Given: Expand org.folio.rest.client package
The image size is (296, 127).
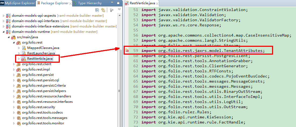Looking at the screenshot, I should click(13, 64).
